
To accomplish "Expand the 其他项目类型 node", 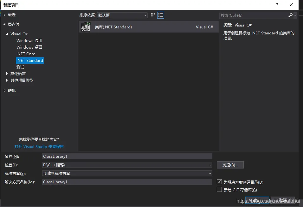I will pos(7,80).
